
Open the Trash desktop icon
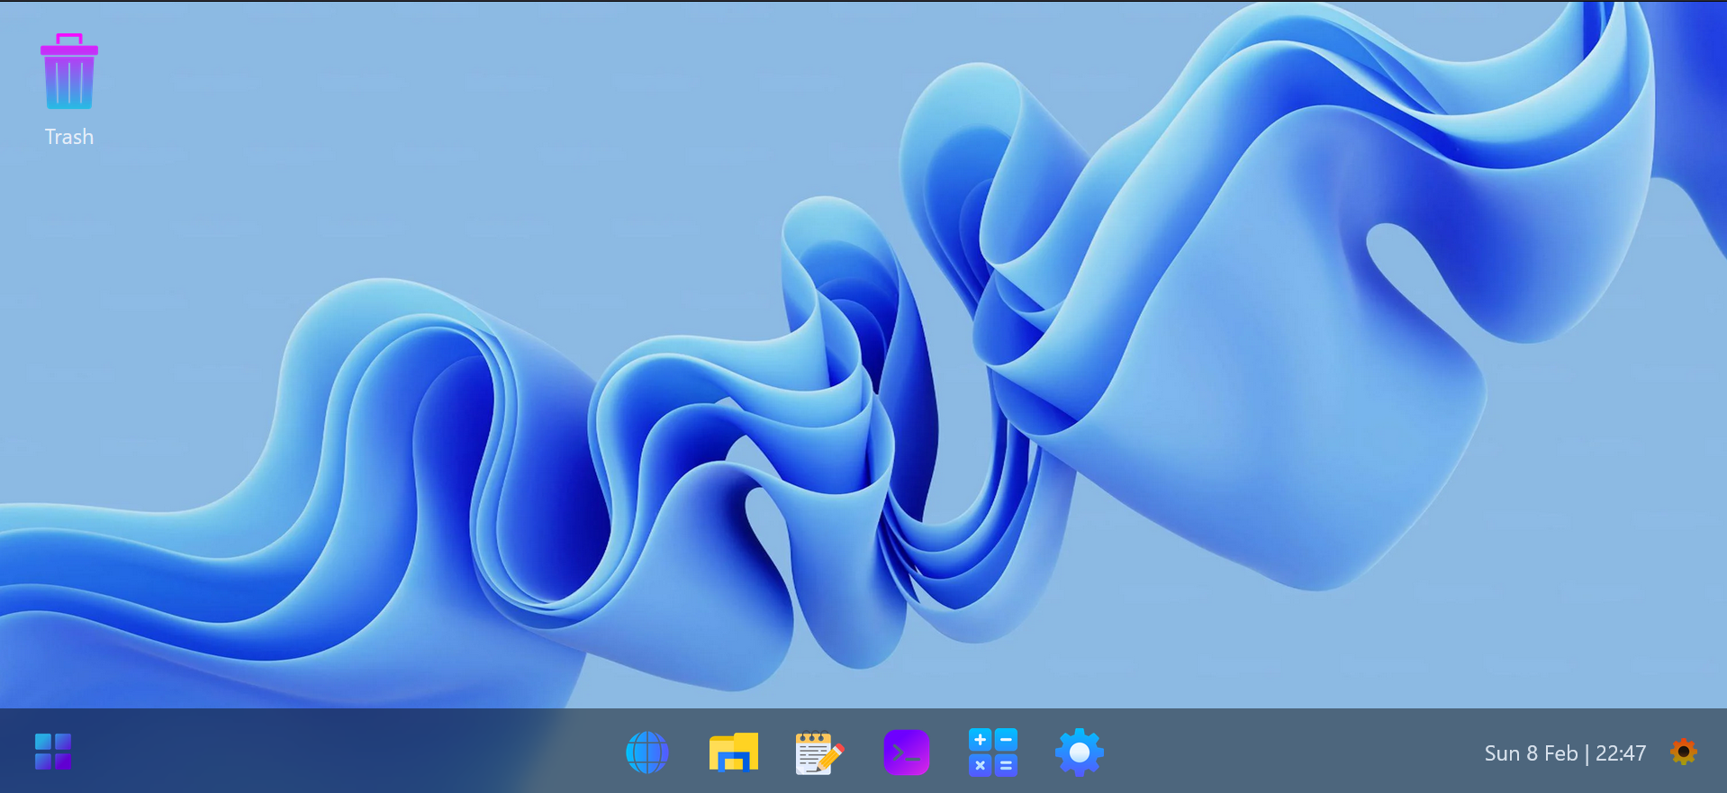pos(69,72)
